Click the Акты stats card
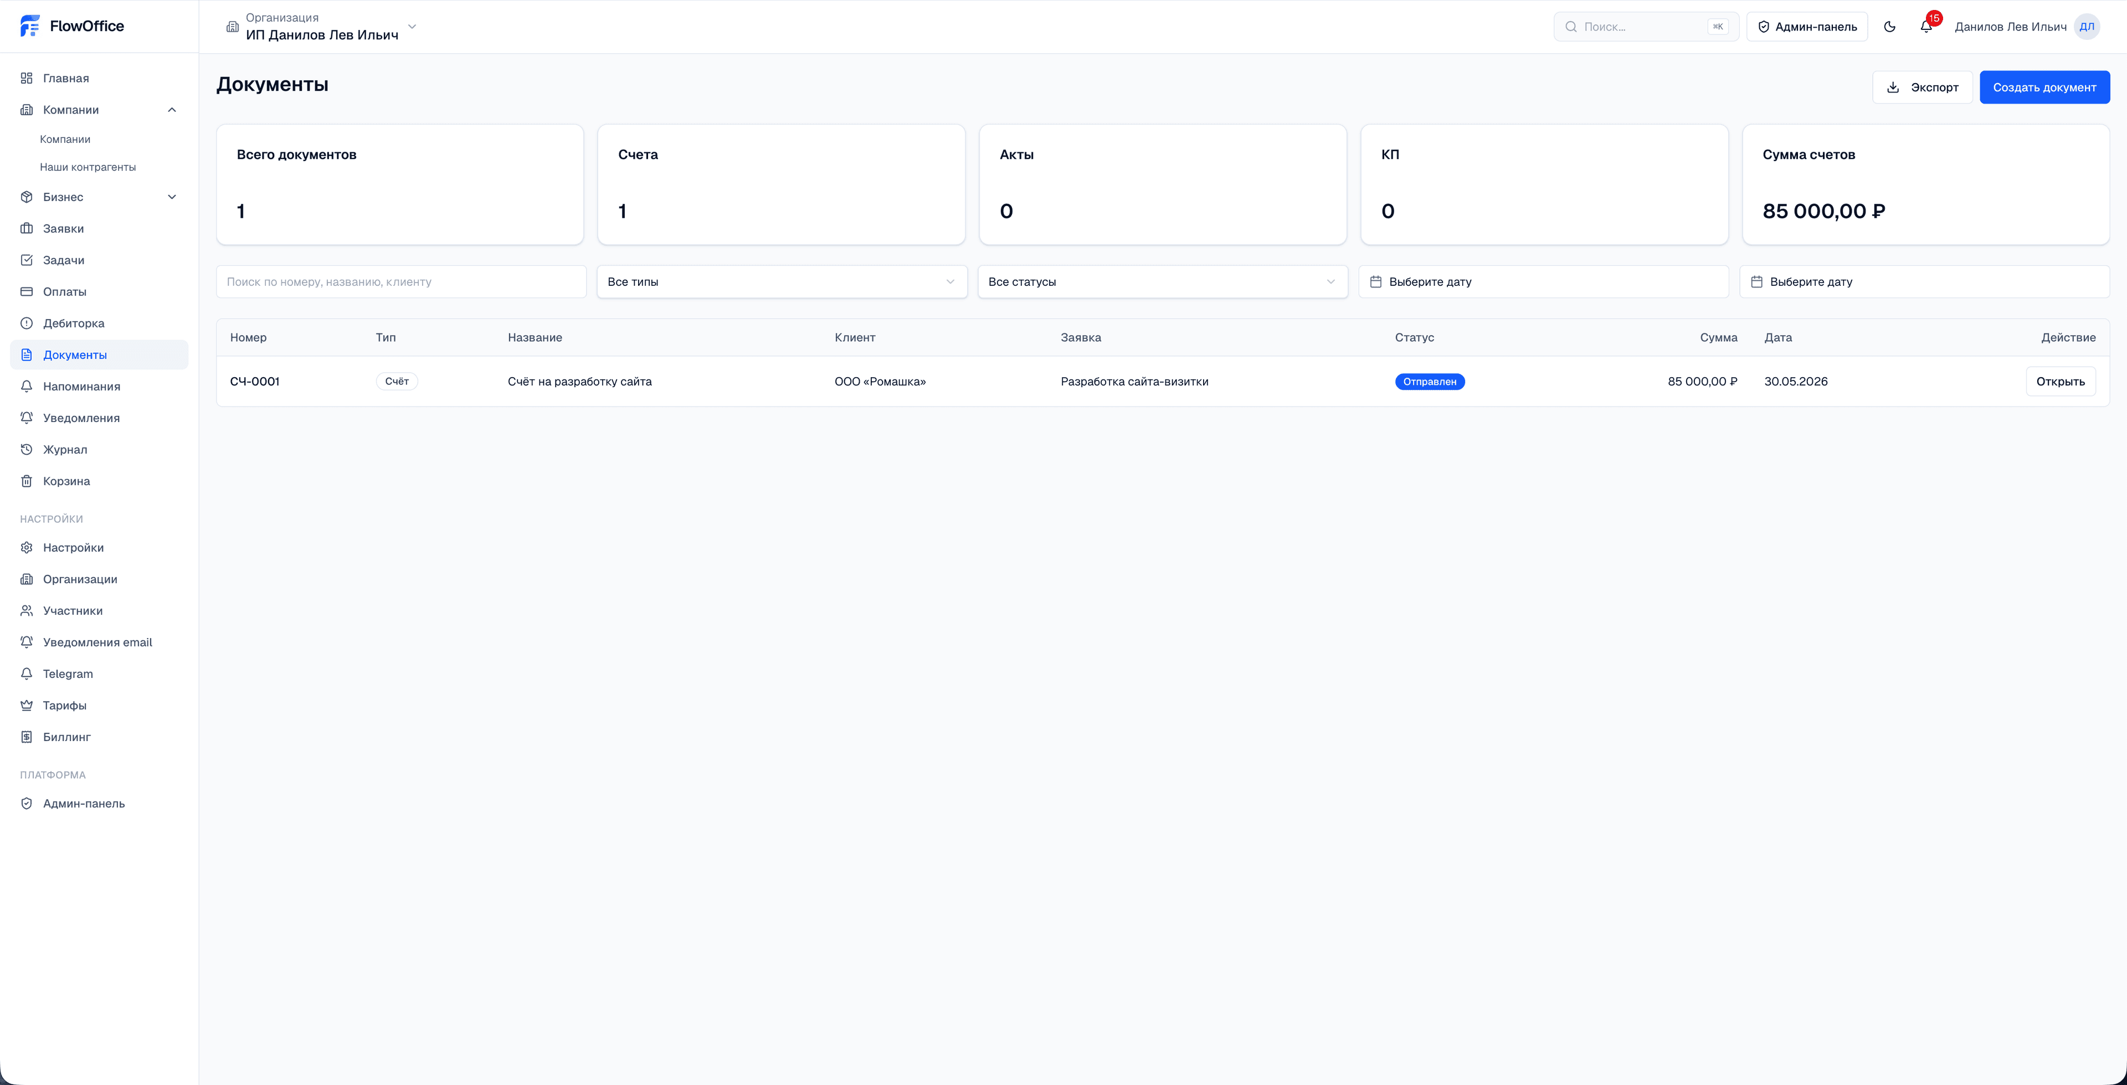 [x=1163, y=185]
